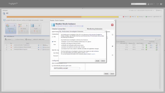Open Settings gear in instances toolbar
Image resolution: width=165 pixels, height=93 pixels.
28,39
